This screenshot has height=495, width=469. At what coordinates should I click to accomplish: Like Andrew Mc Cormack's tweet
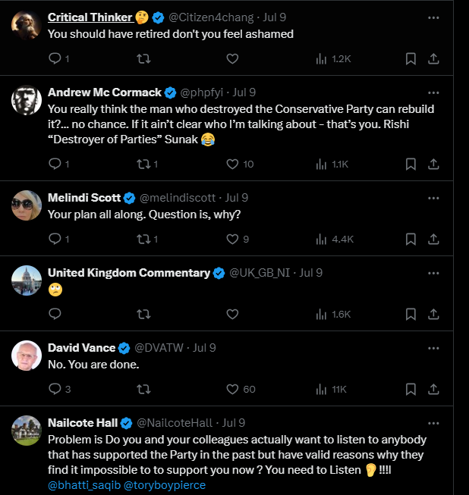pyautogui.click(x=233, y=164)
